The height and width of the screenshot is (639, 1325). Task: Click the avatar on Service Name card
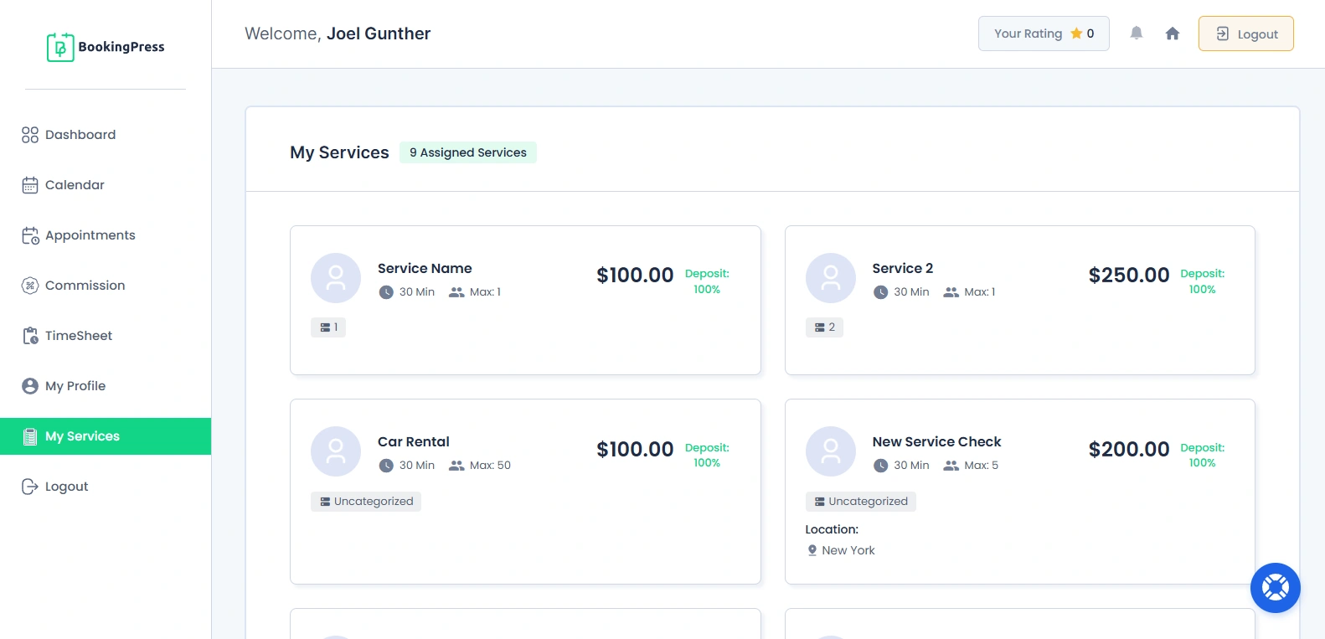click(336, 278)
